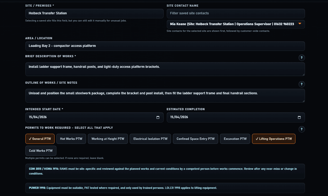
Task: Expand the Mia Keane site contact dropdown
Action: coord(300,24)
